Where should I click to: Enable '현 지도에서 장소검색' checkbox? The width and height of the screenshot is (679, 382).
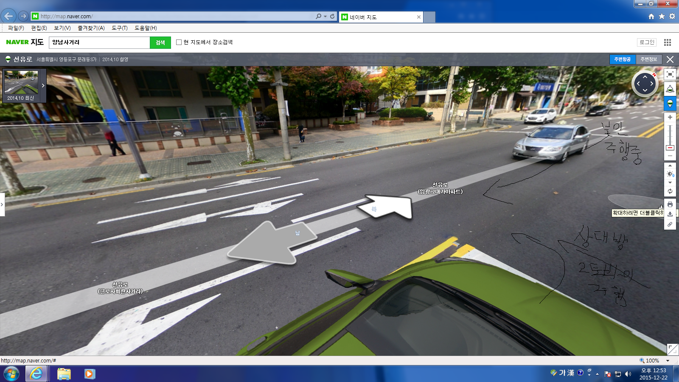[179, 42]
